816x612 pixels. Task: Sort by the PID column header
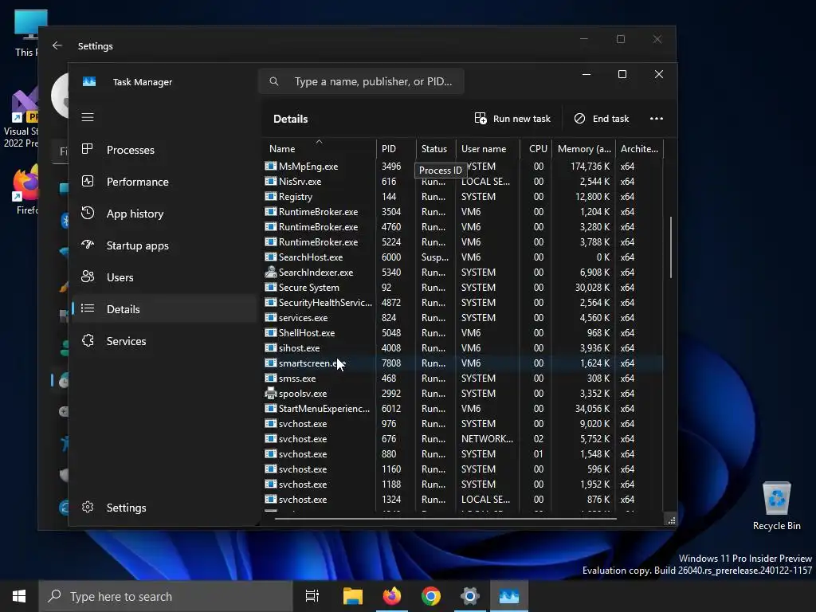click(x=395, y=148)
